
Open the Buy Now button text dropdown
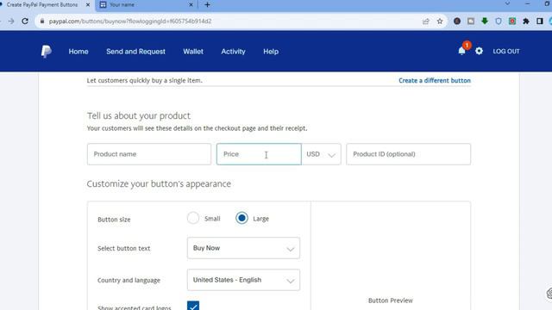(243, 248)
